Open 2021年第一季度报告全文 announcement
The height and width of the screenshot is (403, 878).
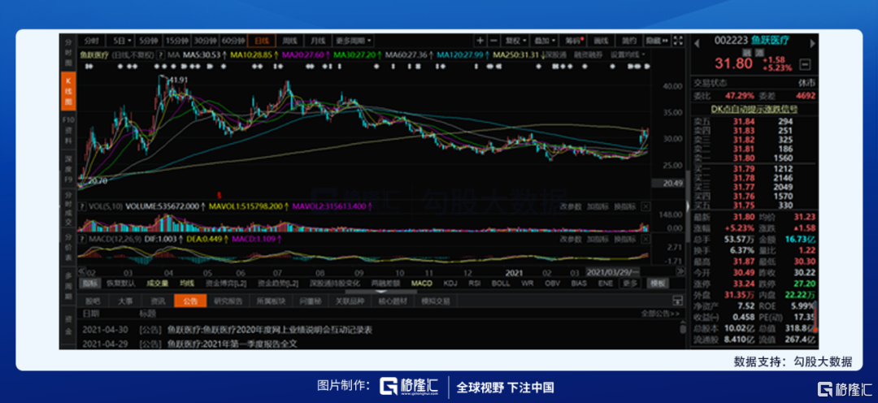[231, 343]
